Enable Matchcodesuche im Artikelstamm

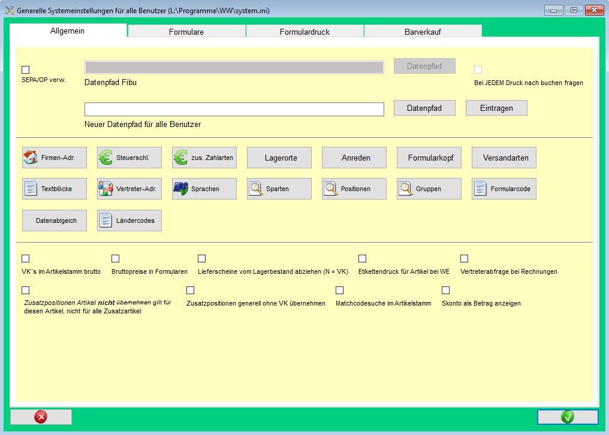click(x=339, y=291)
